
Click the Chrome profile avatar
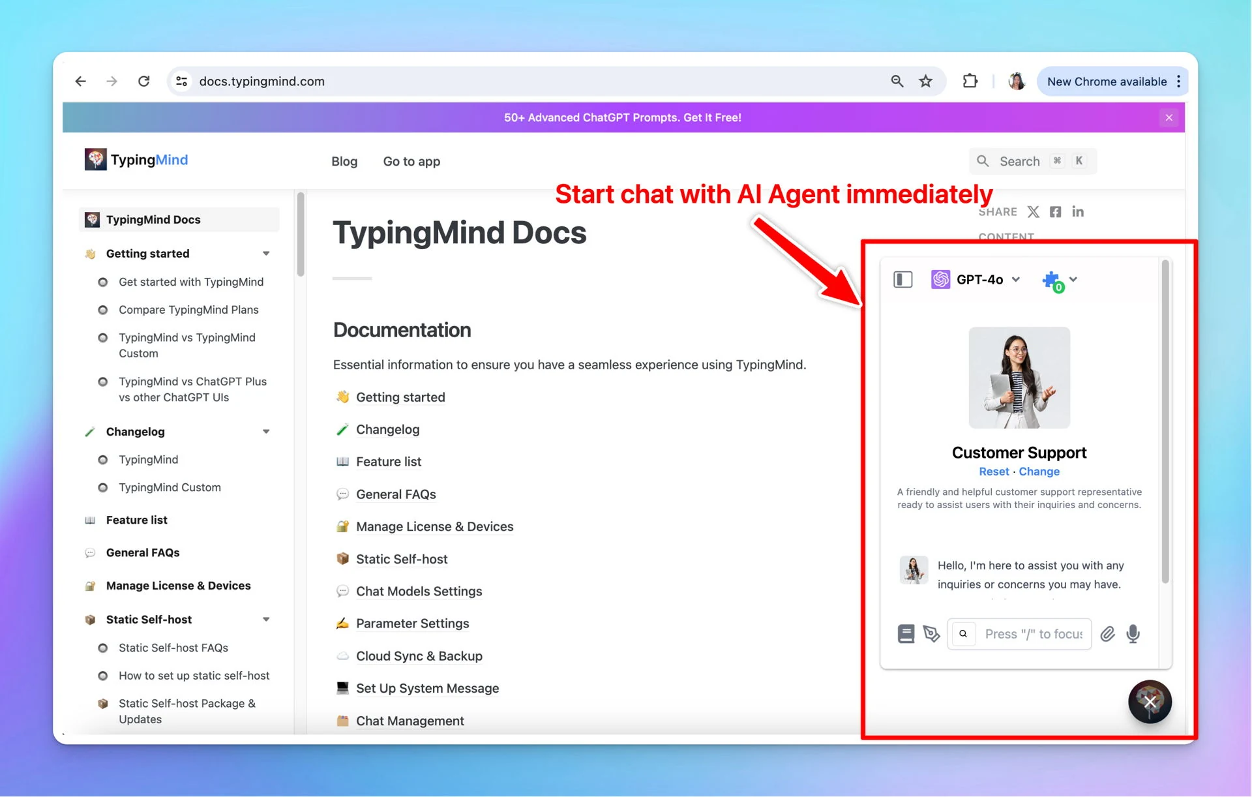pos(1017,82)
